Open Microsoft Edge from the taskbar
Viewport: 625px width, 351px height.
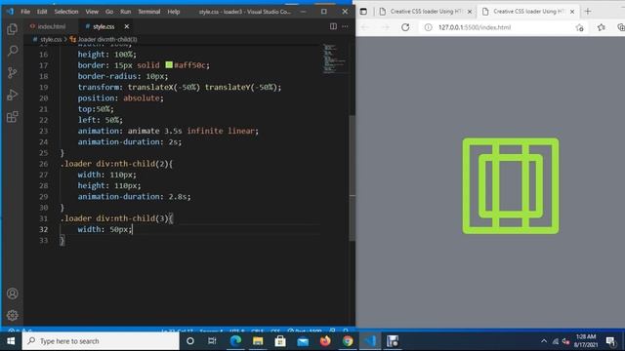(x=235, y=341)
